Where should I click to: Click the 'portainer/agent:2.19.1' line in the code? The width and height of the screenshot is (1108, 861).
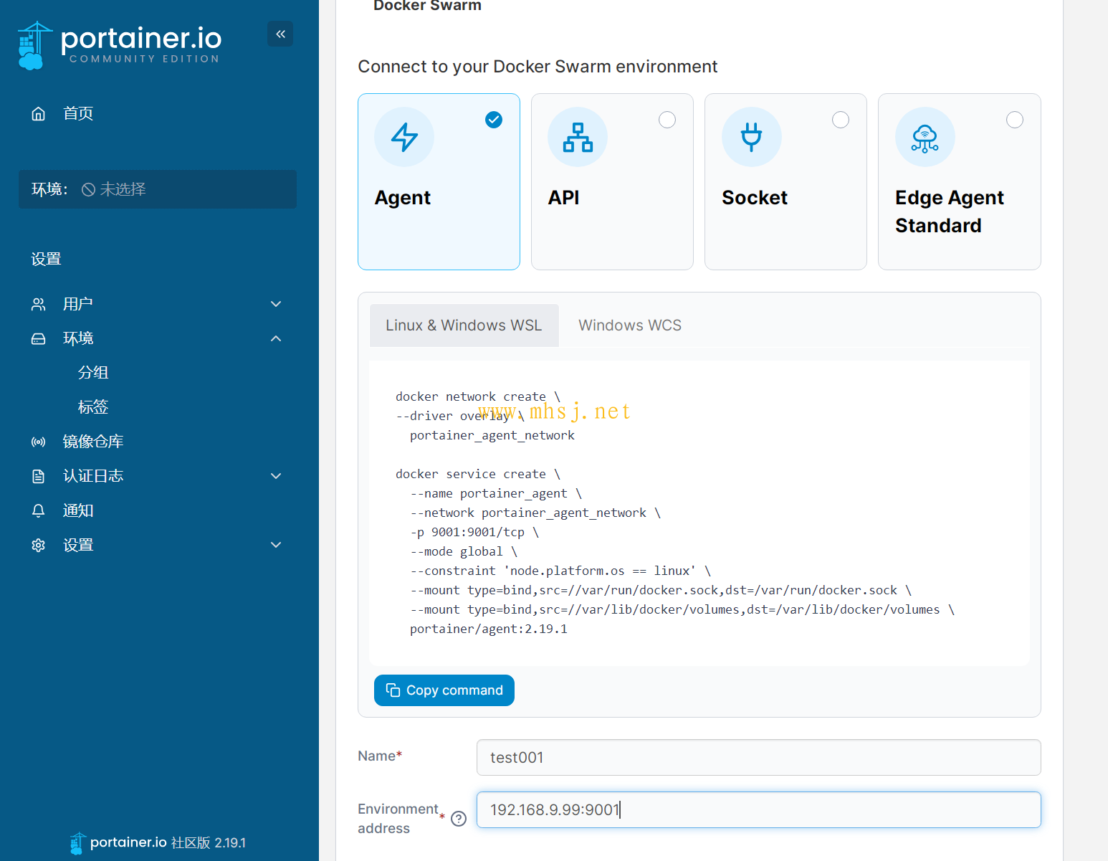[489, 629]
